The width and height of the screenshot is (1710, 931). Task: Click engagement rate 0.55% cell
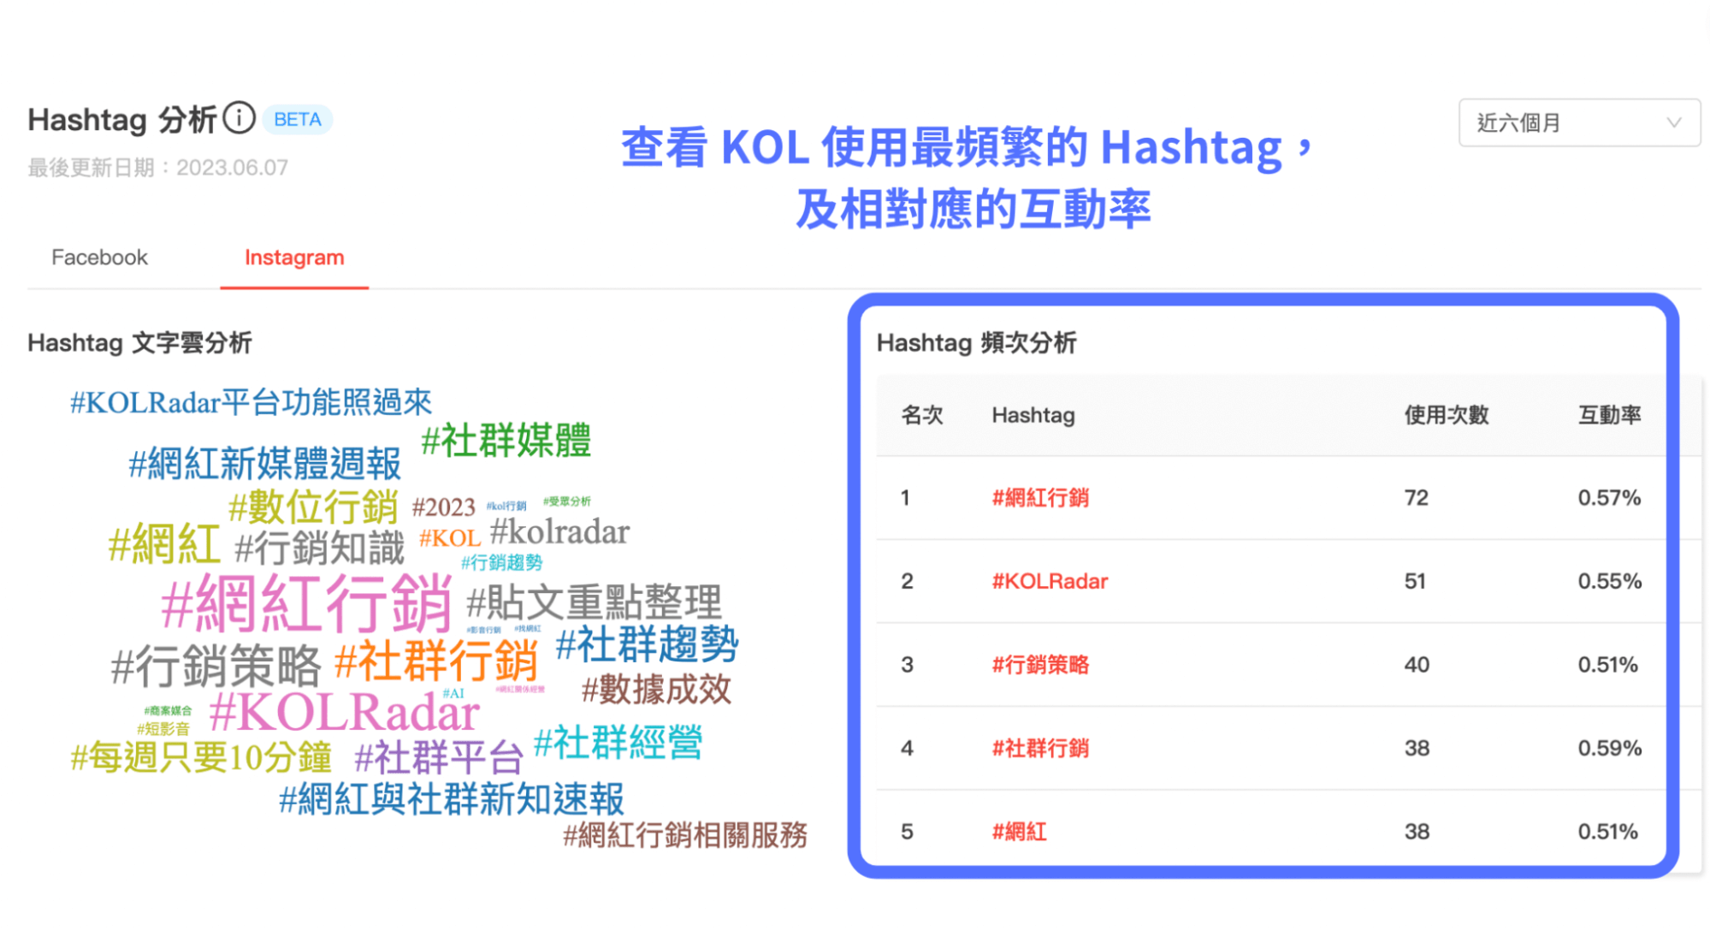(1610, 581)
